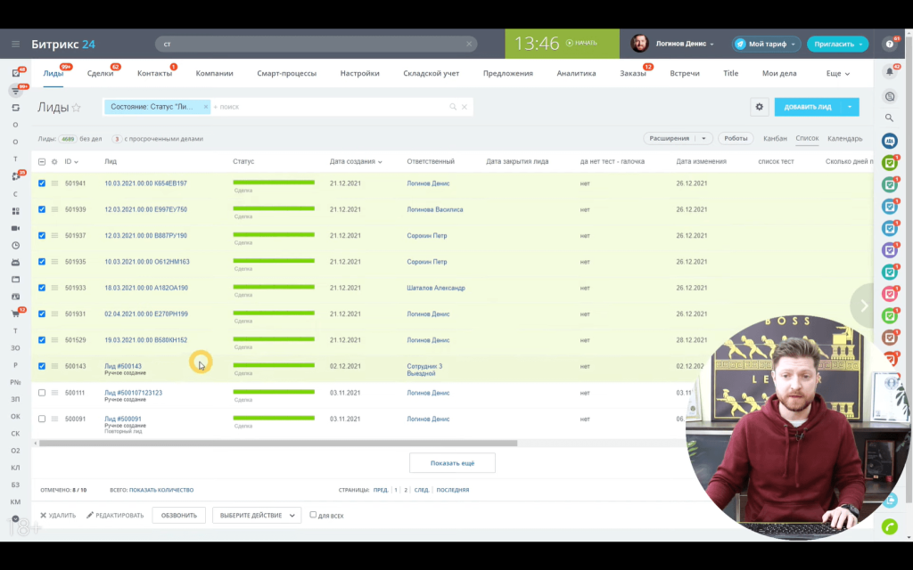Expand the arrow next to Добавить лид
Viewport: 913px width, 570px height.
850,107
